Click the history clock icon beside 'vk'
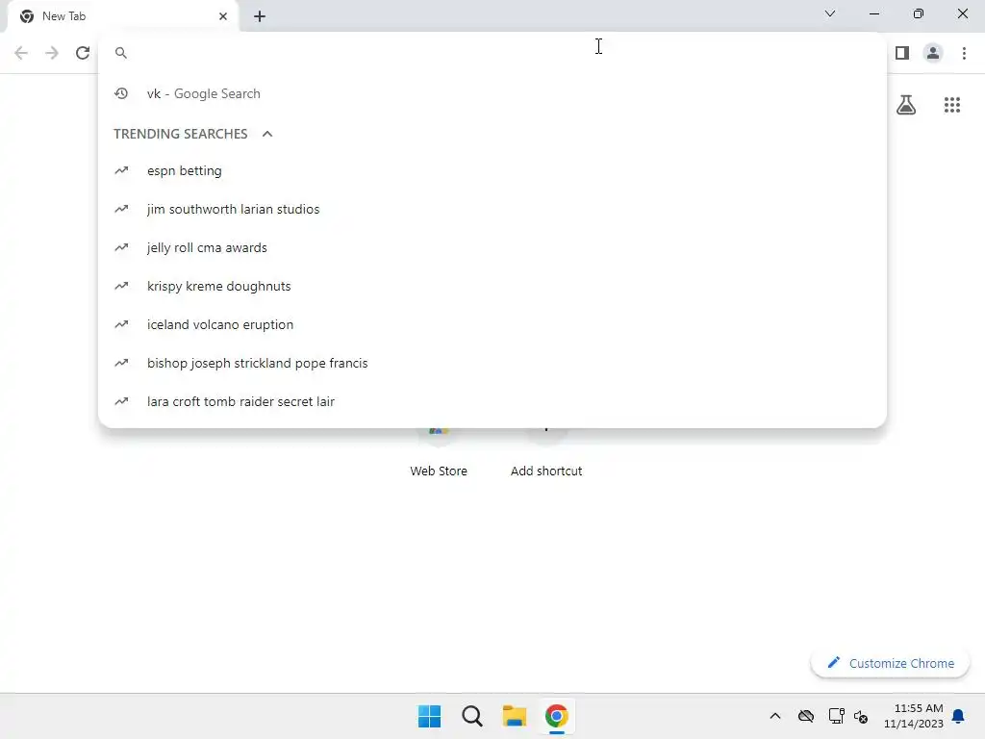 [x=121, y=93]
